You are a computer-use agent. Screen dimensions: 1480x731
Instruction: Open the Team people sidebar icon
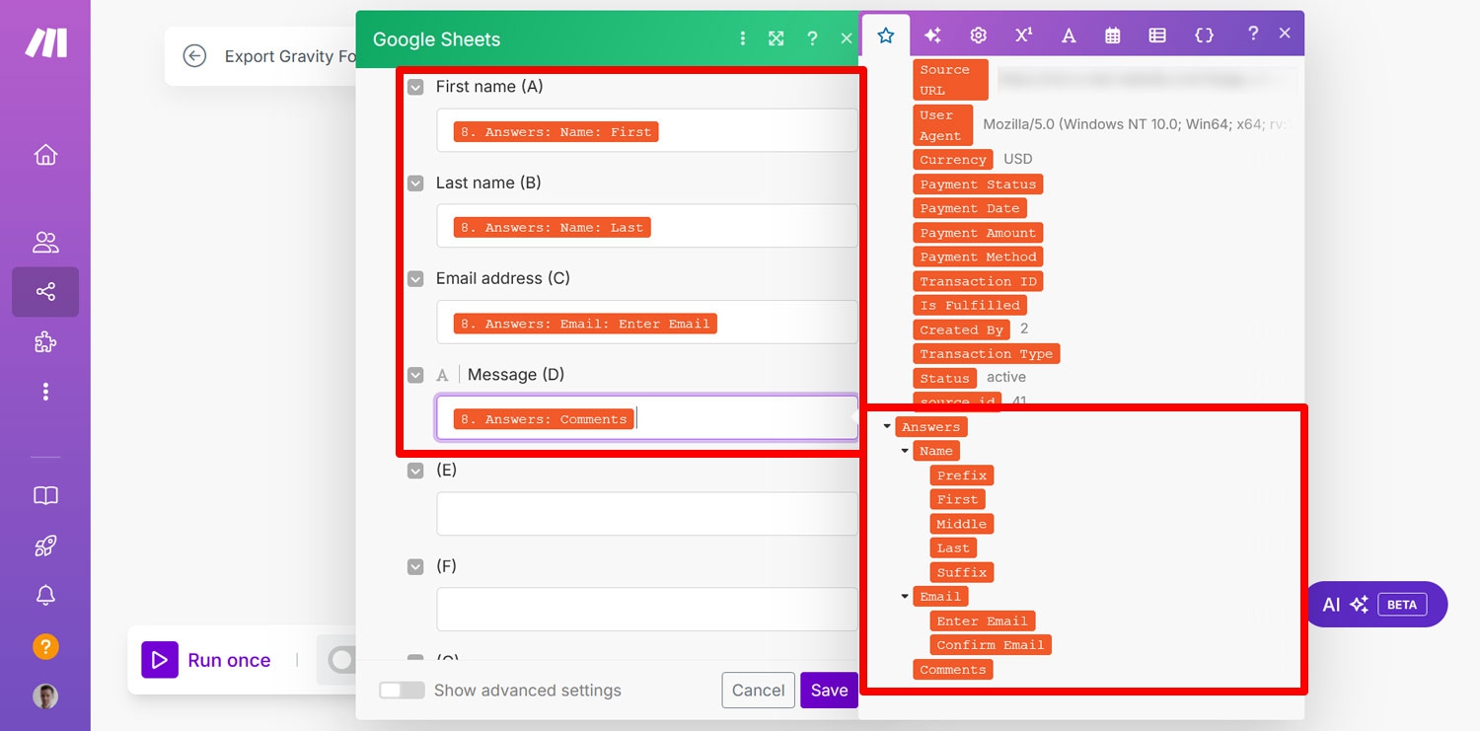45,242
